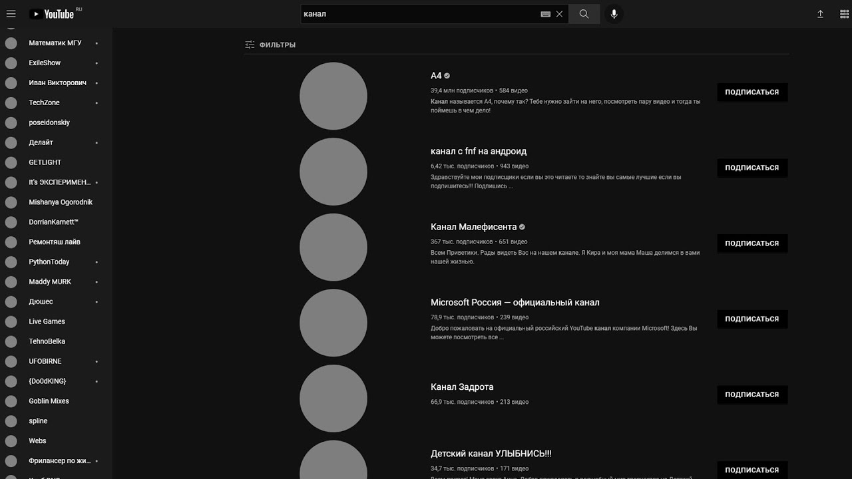Select A4 subscriber count text
This screenshot has width=852, height=479.
tap(462, 90)
